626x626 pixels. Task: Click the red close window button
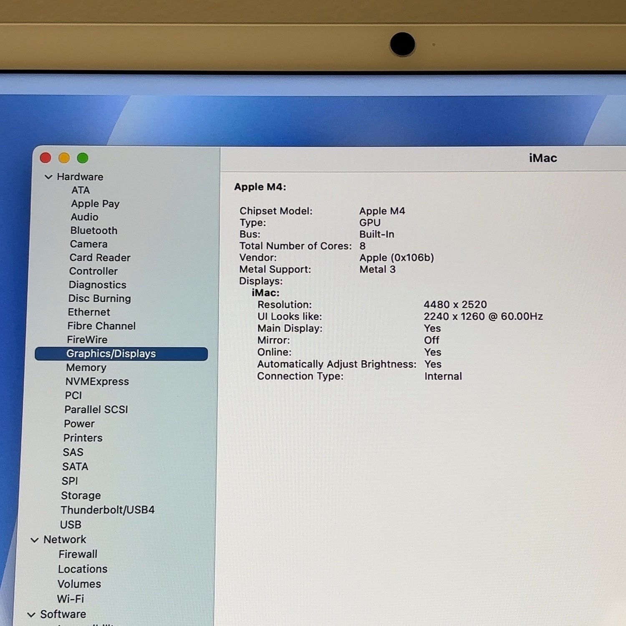pos(45,158)
